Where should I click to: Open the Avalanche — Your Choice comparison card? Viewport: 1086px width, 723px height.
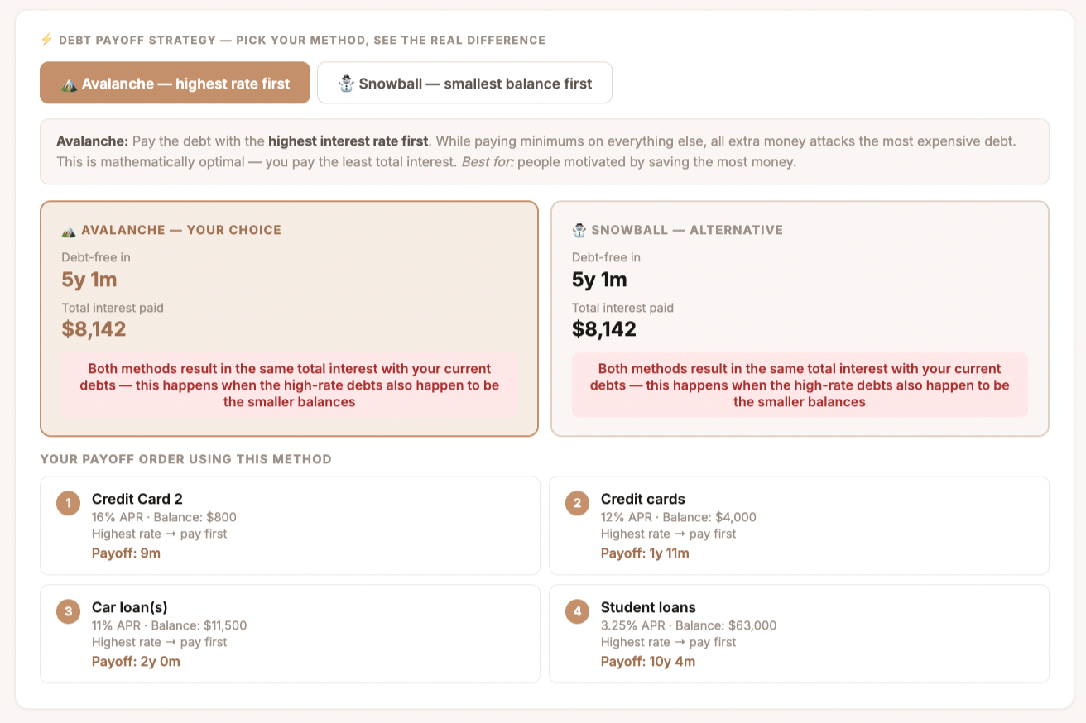[290, 318]
